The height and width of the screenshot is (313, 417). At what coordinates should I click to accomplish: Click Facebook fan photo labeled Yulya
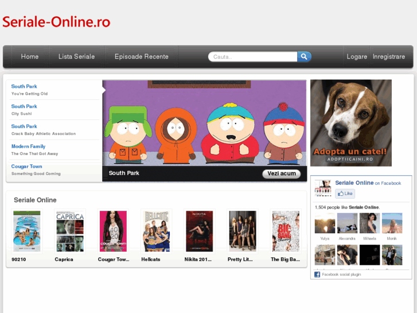pyautogui.click(x=325, y=223)
